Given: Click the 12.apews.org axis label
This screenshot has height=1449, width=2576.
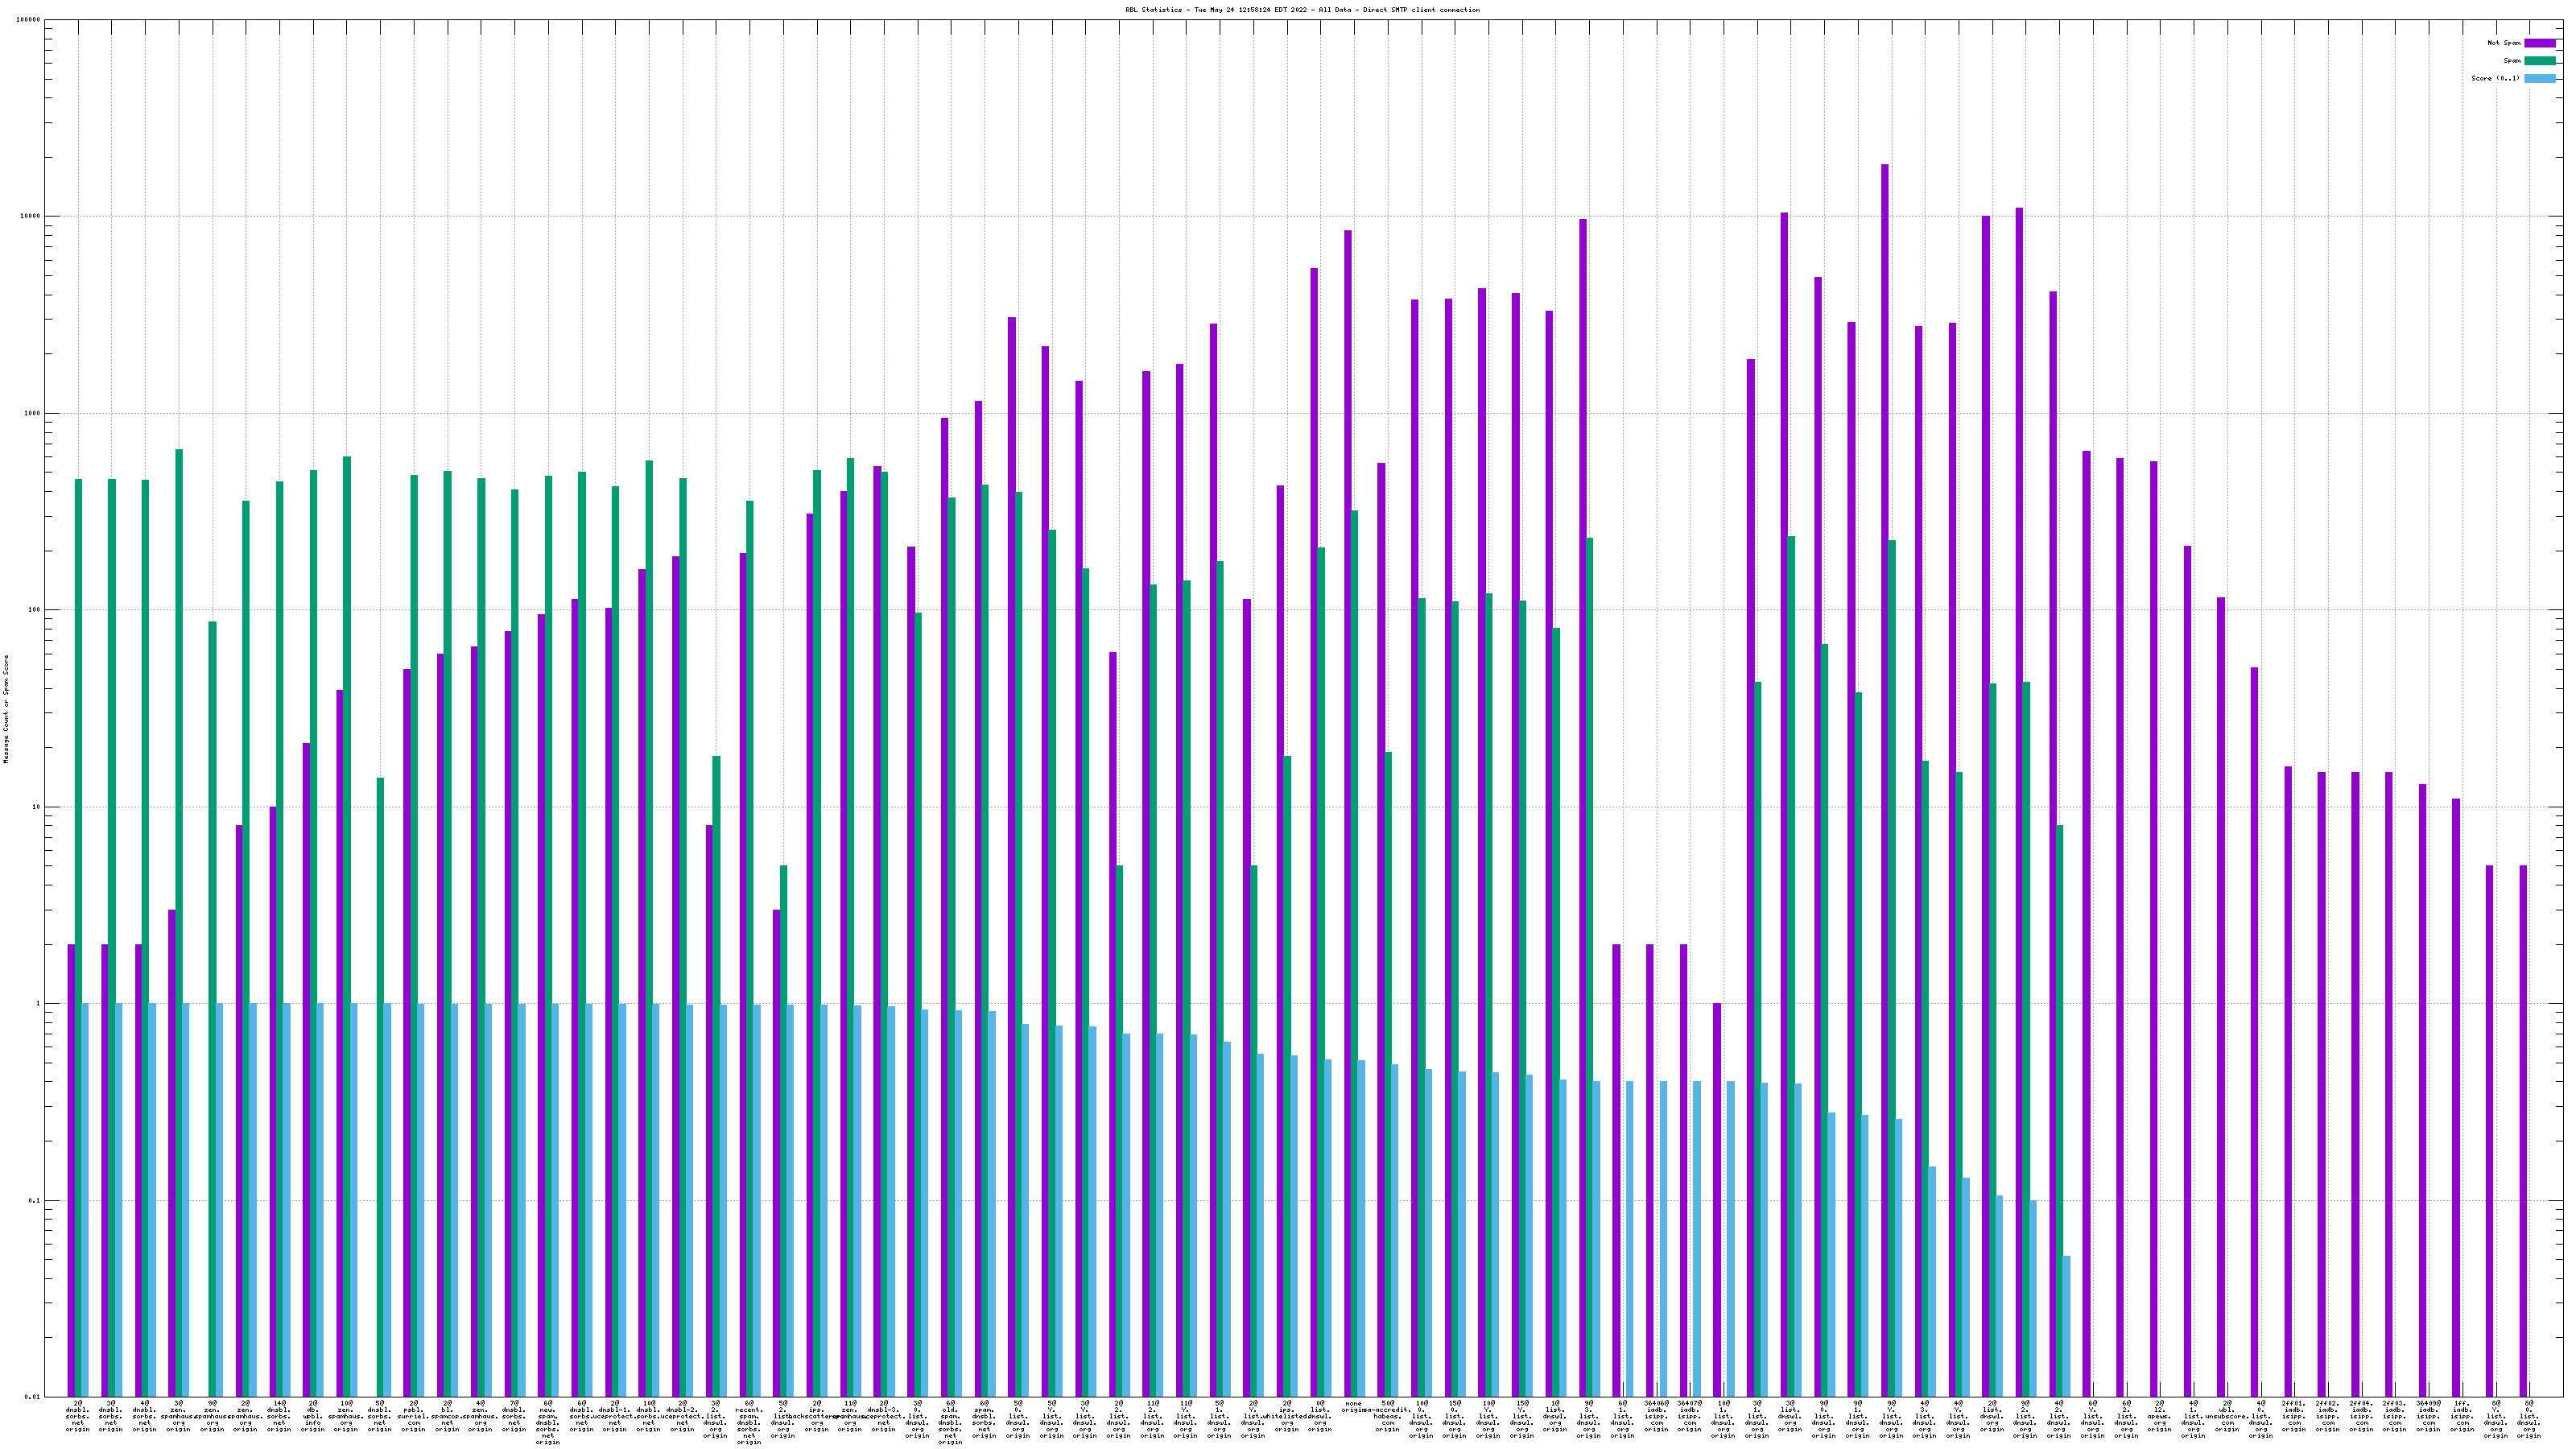Looking at the screenshot, I should pyautogui.click(x=2159, y=1416).
